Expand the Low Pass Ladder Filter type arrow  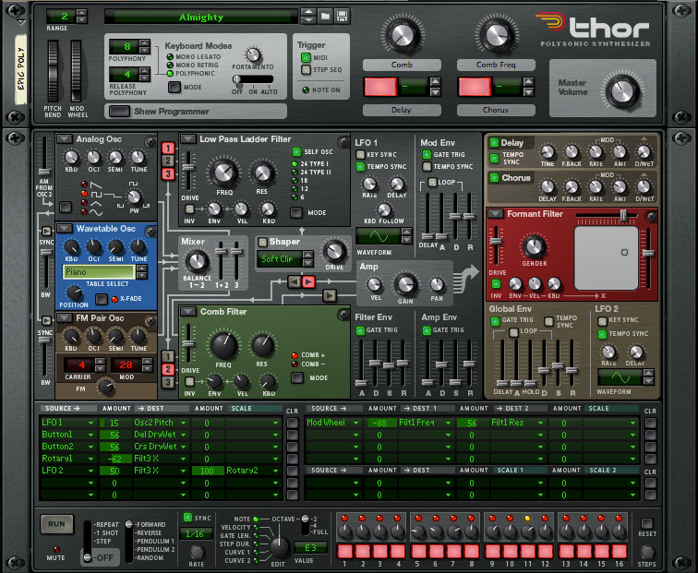(187, 139)
